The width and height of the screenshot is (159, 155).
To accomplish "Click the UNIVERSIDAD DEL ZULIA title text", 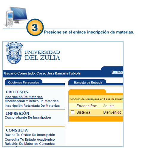I will [x=42, y=55].
